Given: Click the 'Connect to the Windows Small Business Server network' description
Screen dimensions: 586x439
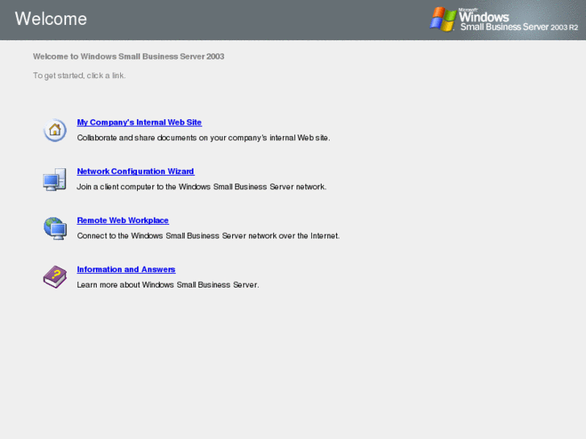Looking at the screenshot, I should tap(208, 236).
